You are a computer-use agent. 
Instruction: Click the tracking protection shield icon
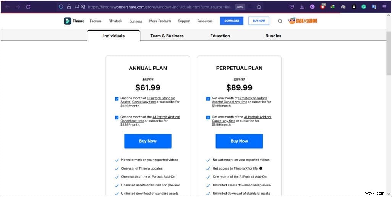click(x=61, y=7)
